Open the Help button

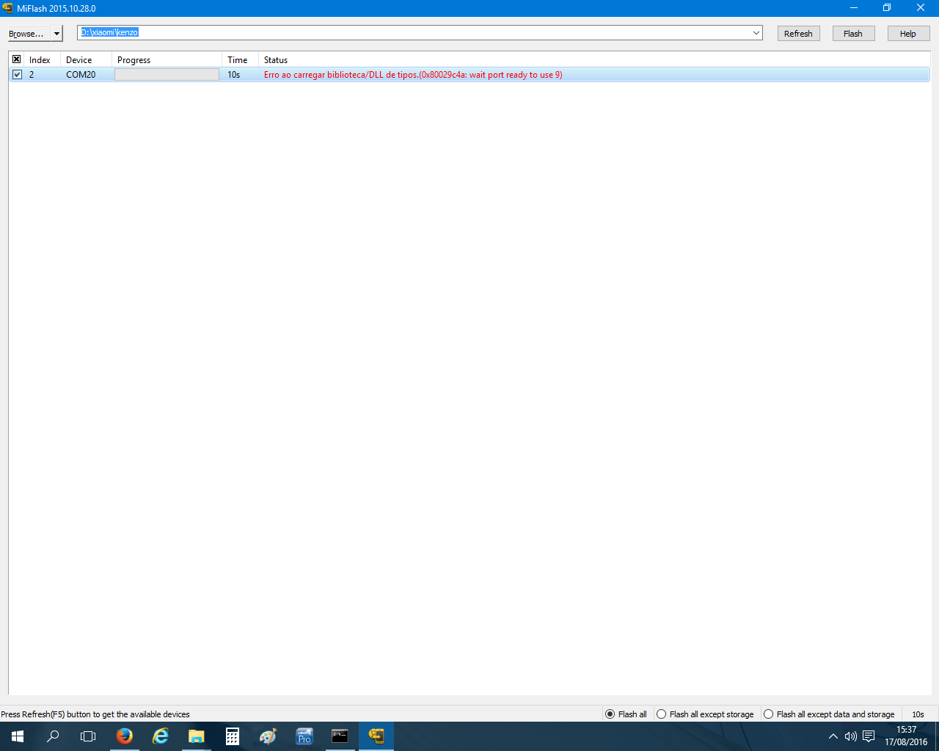point(908,34)
